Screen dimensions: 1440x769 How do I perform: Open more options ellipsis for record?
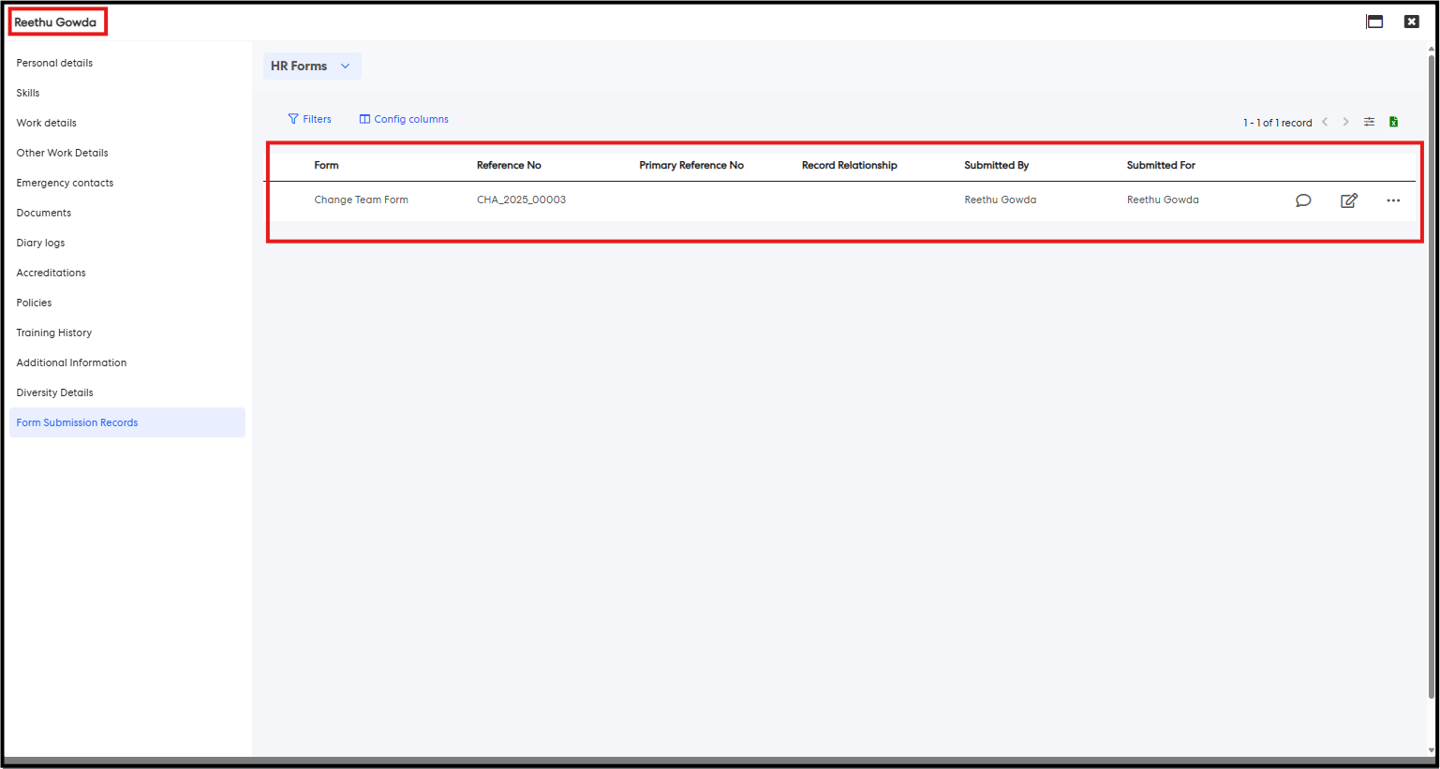(x=1393, y=200)
